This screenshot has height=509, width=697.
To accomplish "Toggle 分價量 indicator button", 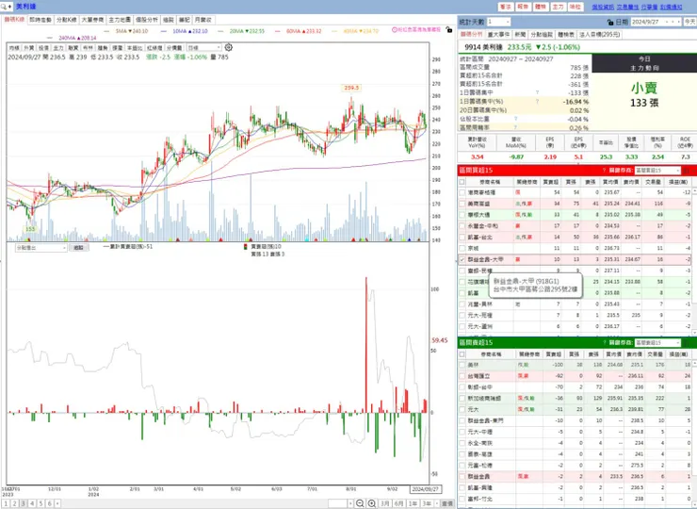I will [x=174, y=48].
